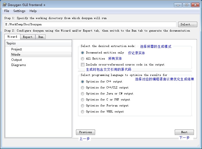Switch to the Run tab
This screenshot has width=202, height=149.
click(41, 37)
